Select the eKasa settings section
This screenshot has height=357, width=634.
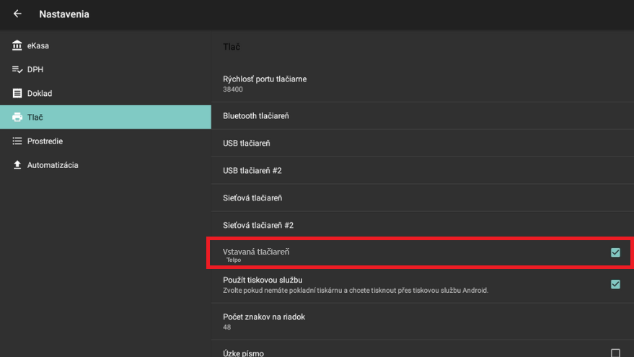click(x=38, y=46)
